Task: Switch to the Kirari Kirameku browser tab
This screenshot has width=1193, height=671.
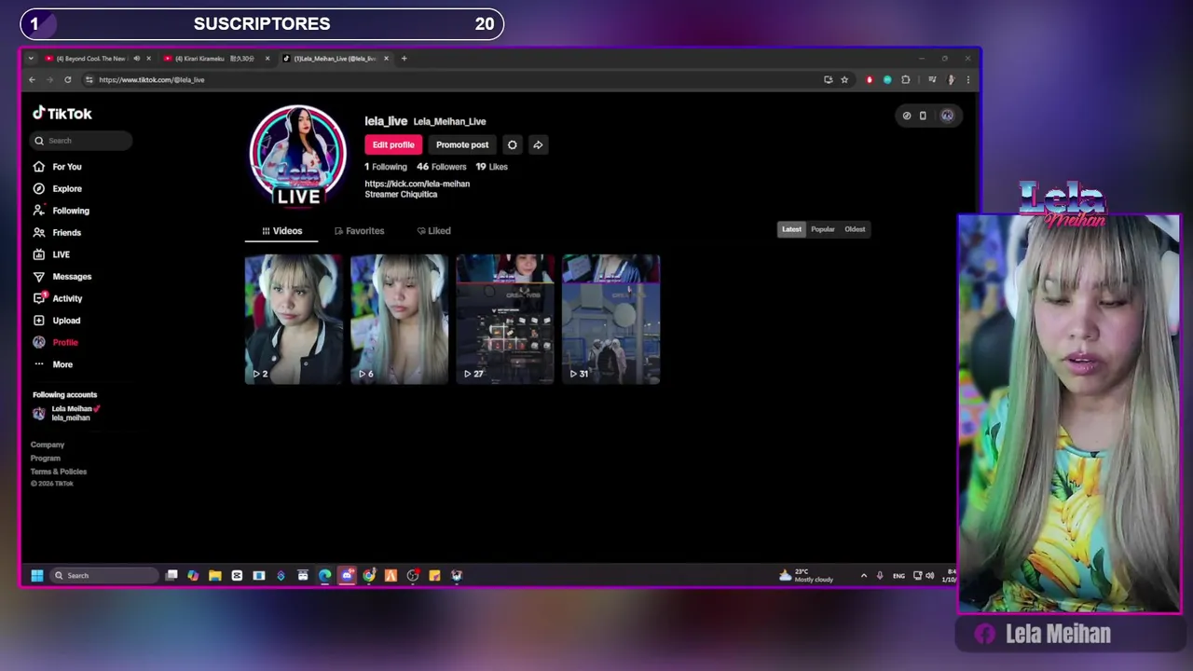Action: (214, 59)
